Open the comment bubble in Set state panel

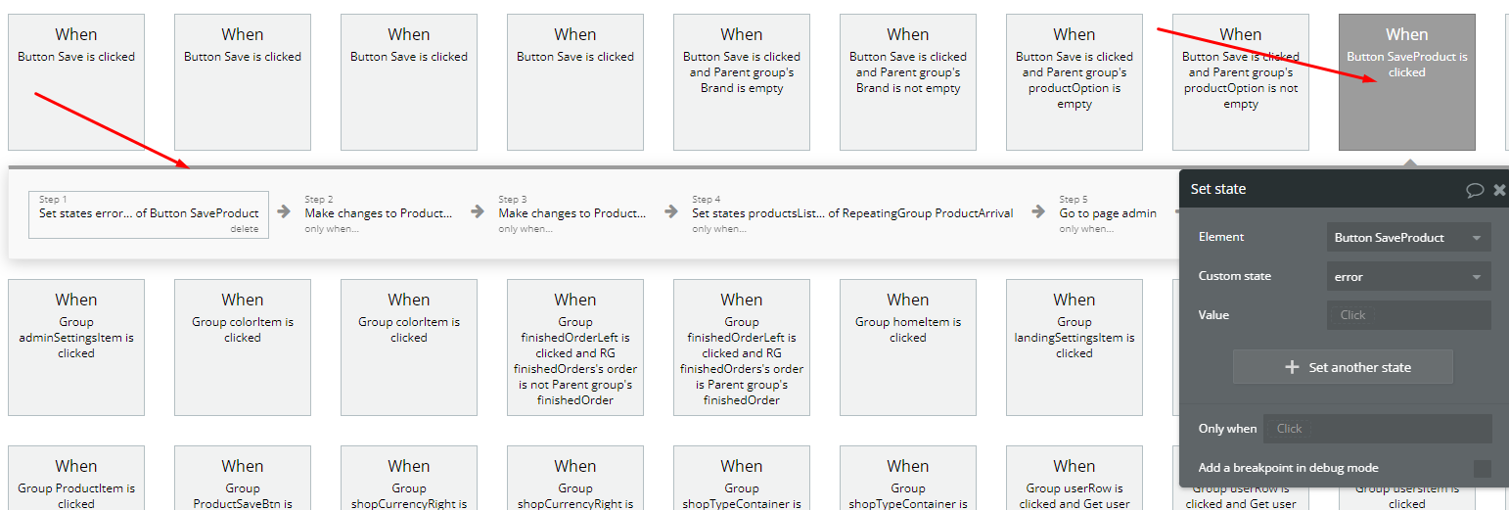pos(1474,190)
